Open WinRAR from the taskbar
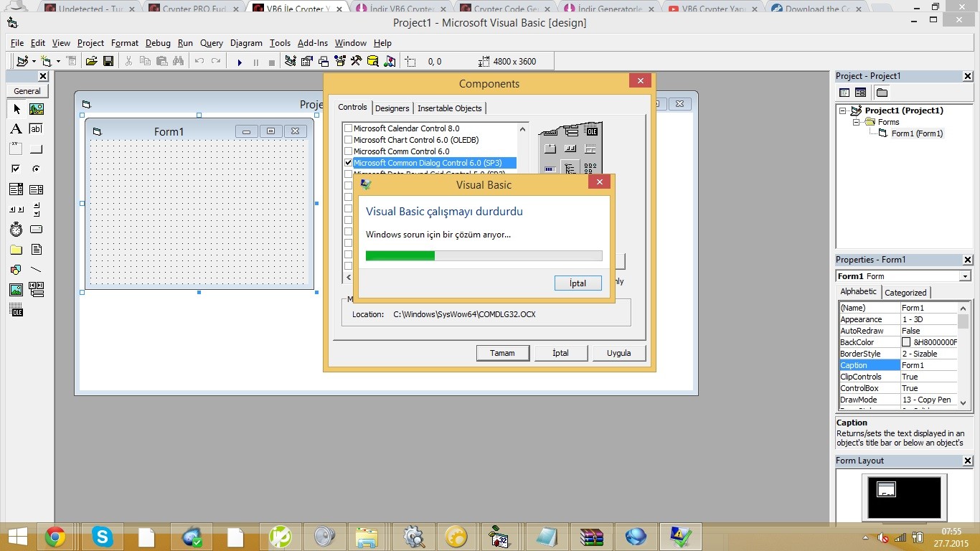The width and height of the screenshot is (980, 551). (592, 537)
